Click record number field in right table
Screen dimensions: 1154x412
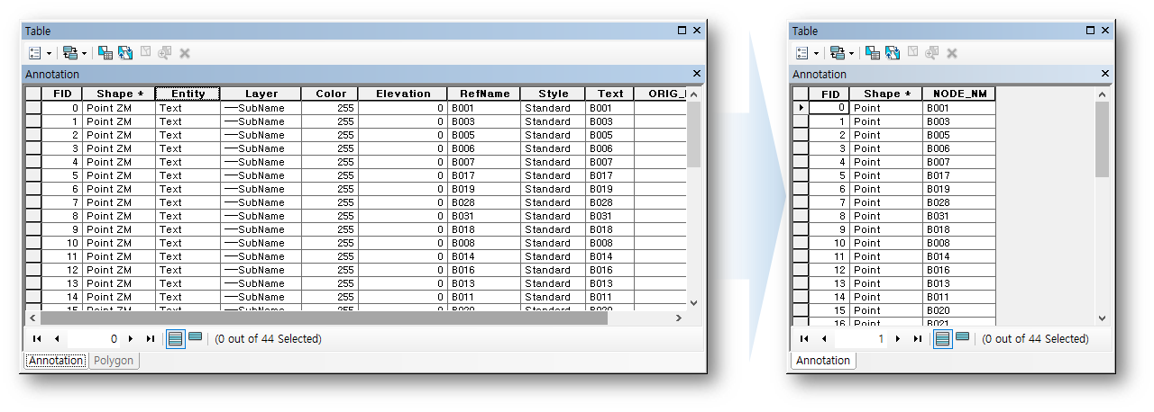[x=861, y=339]
